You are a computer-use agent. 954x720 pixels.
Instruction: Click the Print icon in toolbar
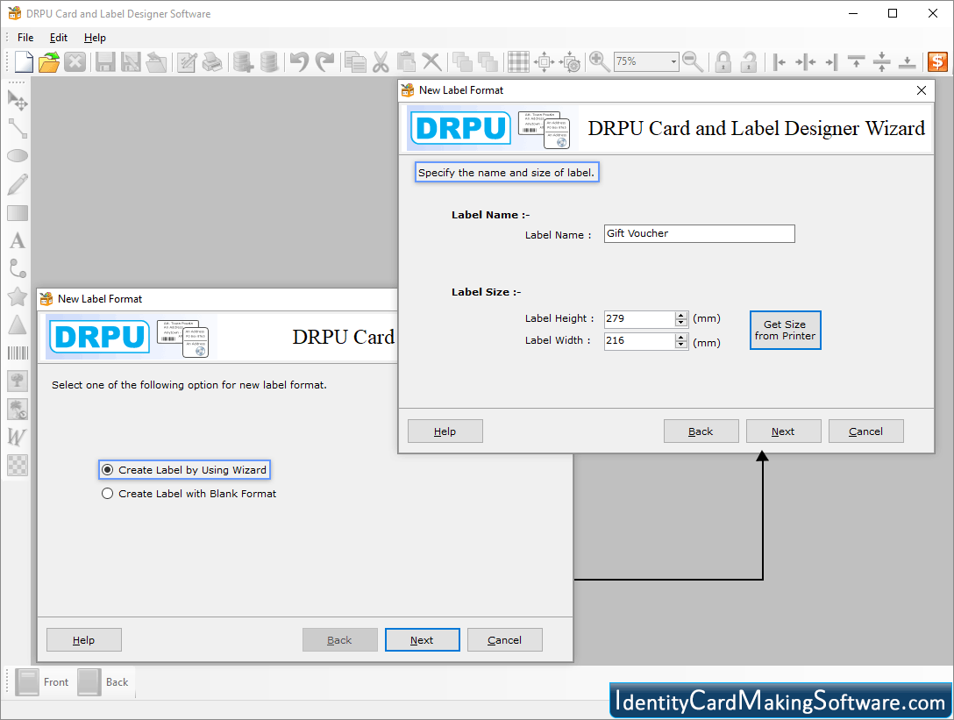212,61
